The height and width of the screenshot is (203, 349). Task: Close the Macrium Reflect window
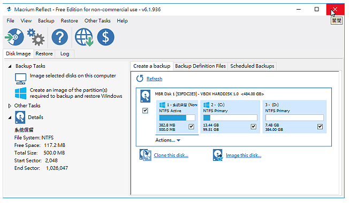335,9
